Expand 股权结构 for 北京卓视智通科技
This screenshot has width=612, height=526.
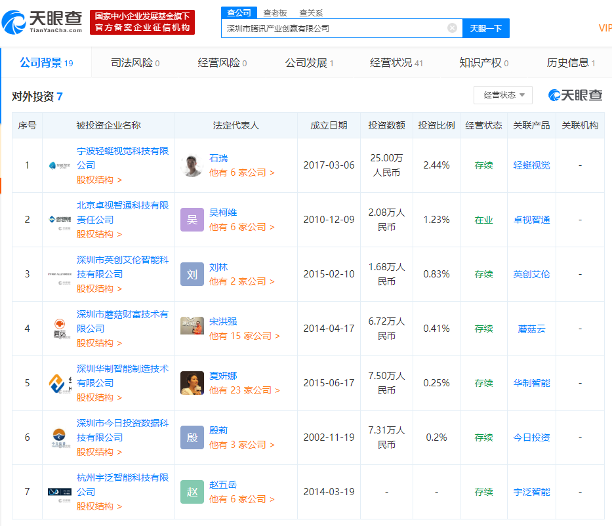(x=99, y=234)
